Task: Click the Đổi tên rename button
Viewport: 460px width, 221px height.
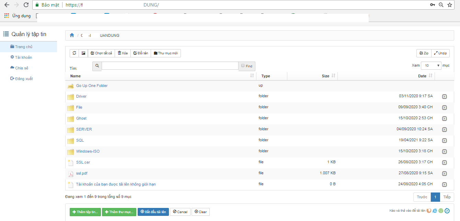Action: tap(141, 53)
